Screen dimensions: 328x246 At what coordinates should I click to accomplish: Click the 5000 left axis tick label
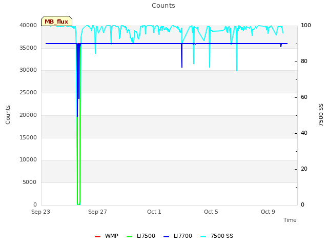(x=30, y=182)
